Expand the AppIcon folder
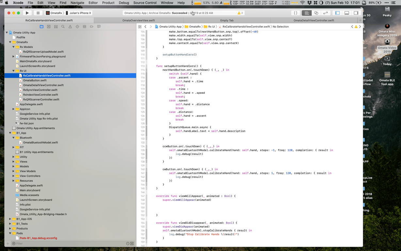Viewport: 401px width, 251px height. pos(13,109)
